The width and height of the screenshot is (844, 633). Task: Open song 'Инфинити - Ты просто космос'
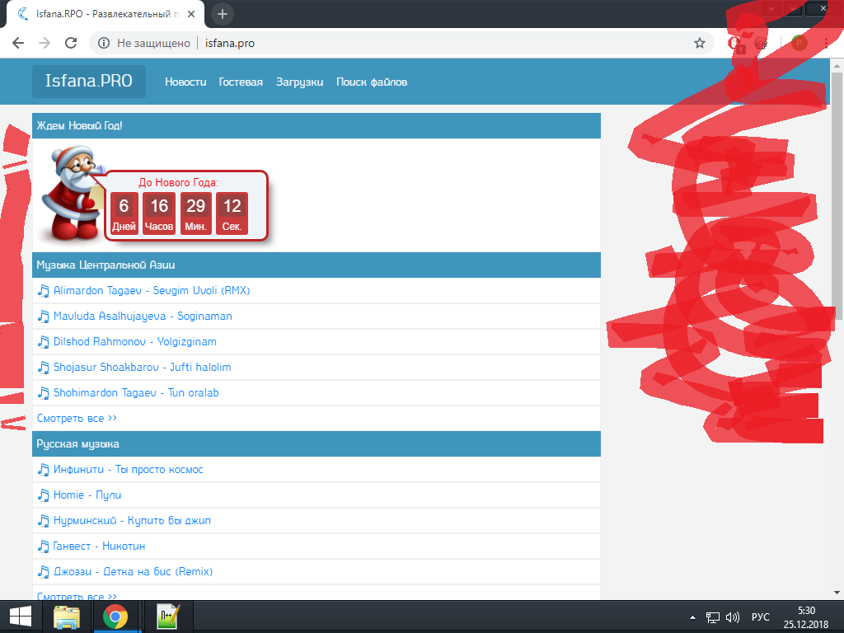click(x=128, y=470)
